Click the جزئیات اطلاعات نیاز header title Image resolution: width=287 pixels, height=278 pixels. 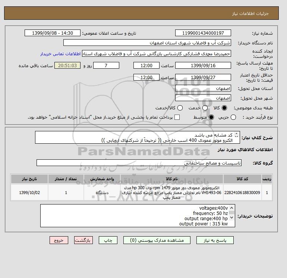(x=250, y=13)
